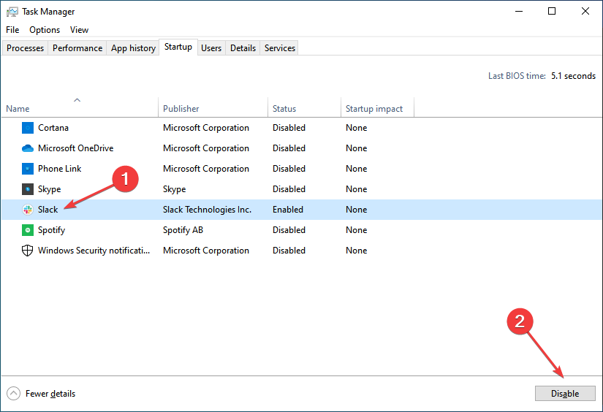Switch to the Services tab

[280, 48]
